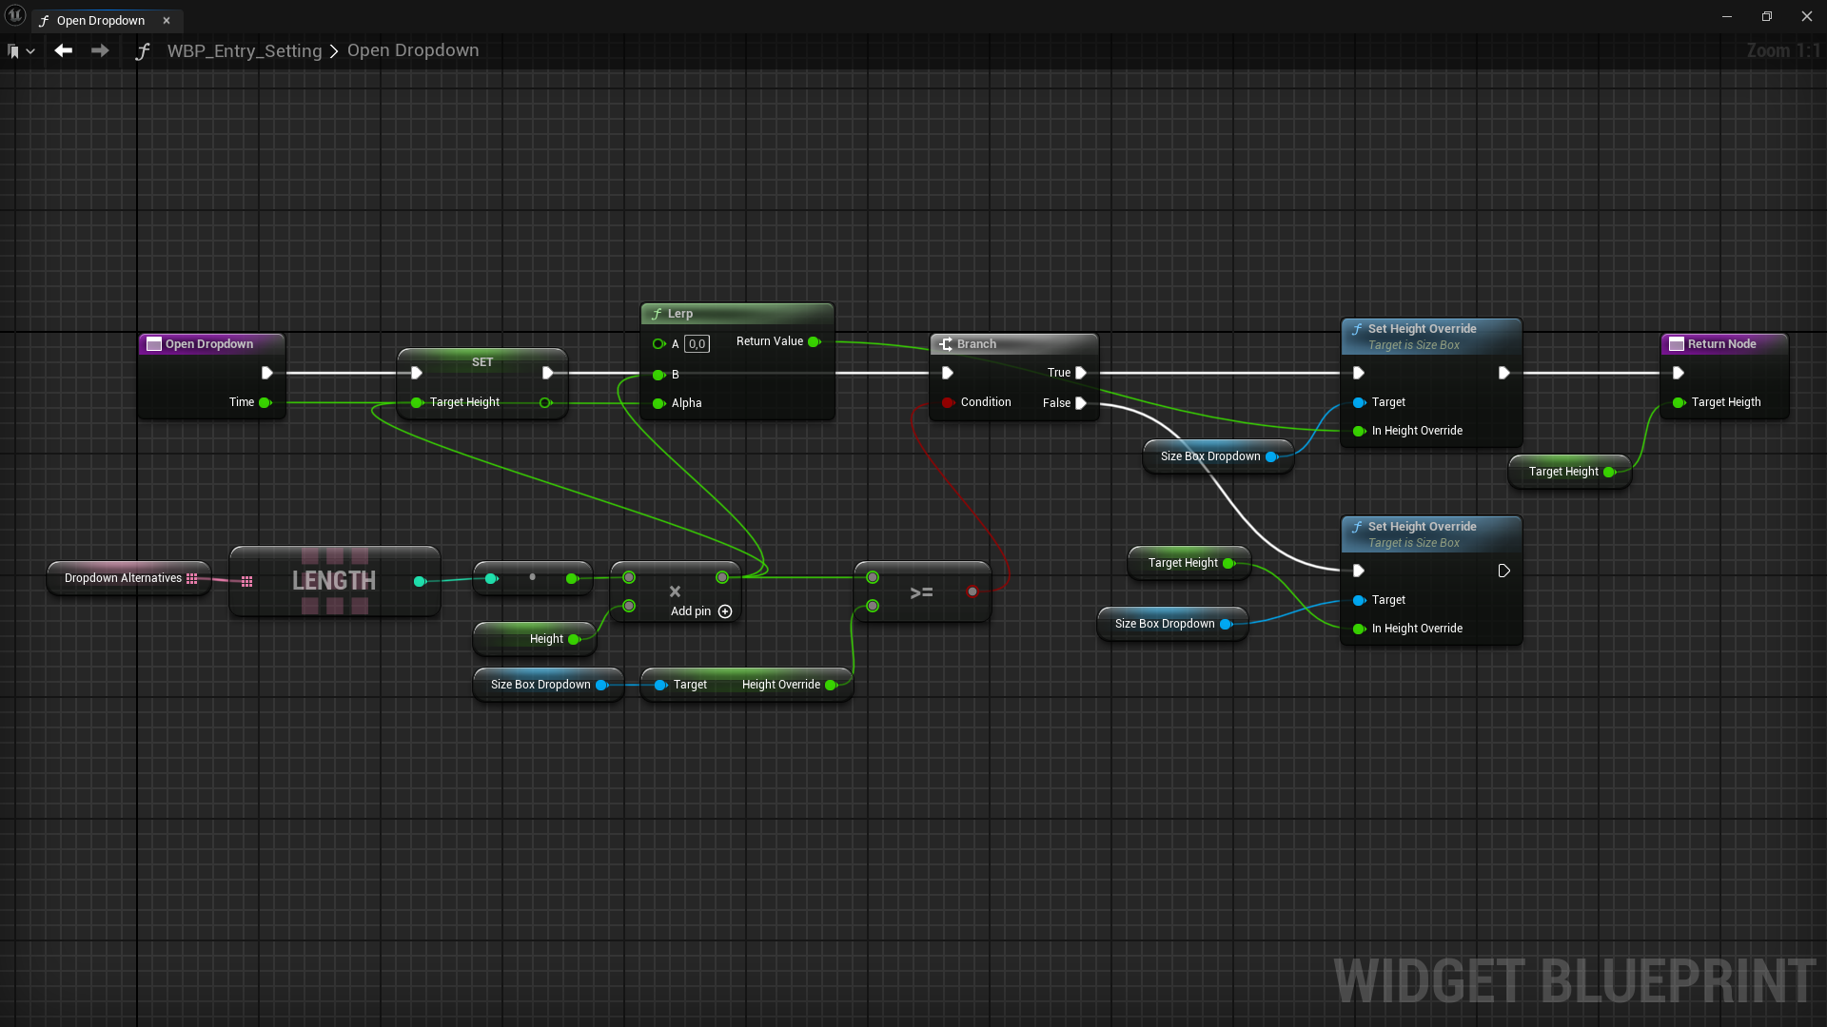The height and width of the screenshot is (1027, 1827).
Task: Click the Zoom 1:1 indicator
Action: pyautogui.click(x=1782, y=50)
